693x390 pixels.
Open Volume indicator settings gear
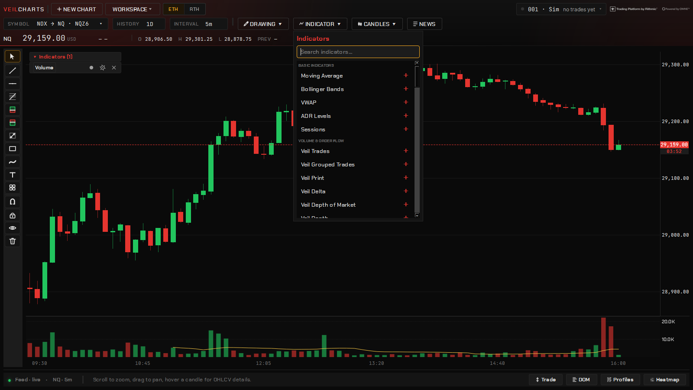pos(103,68)
